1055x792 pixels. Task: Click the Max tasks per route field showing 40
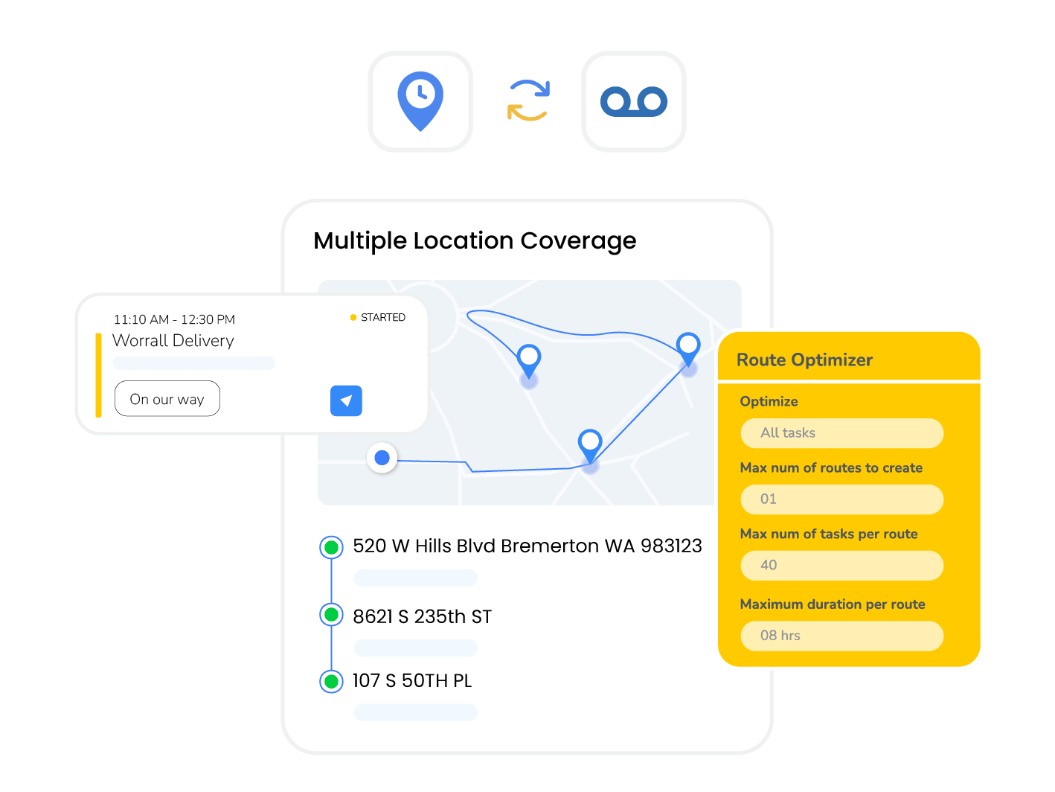(x=841, y=566)
